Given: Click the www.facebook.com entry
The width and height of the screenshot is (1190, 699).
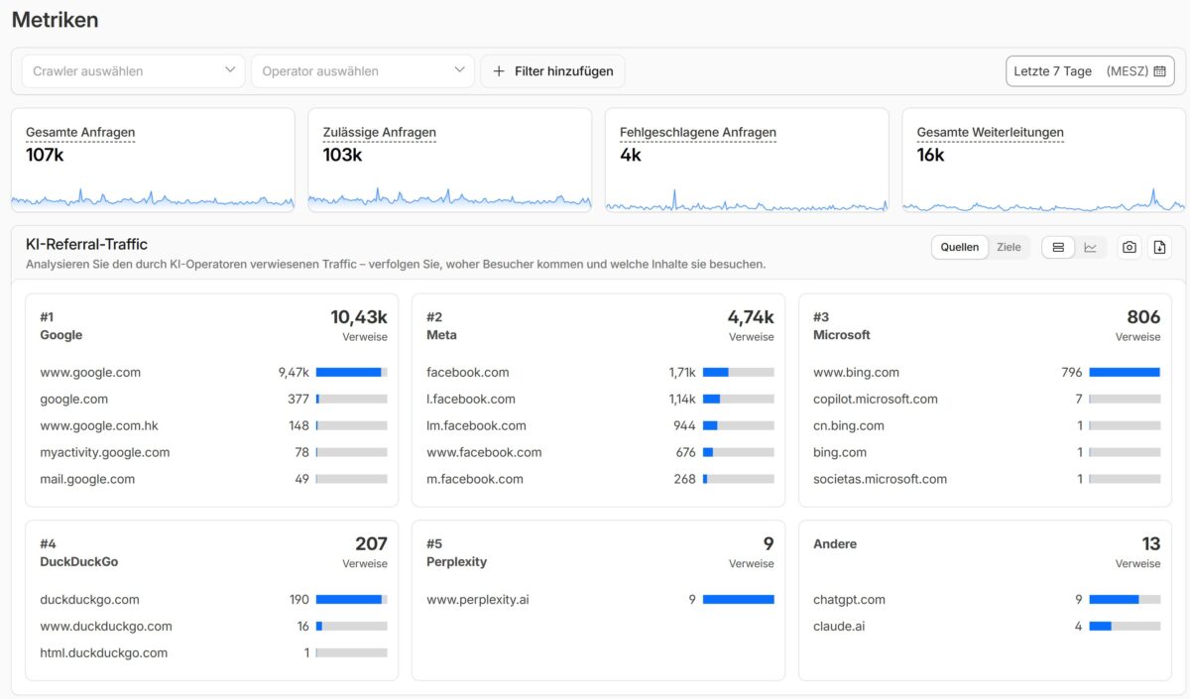Looking at the screenshot, I should point(484,452).
